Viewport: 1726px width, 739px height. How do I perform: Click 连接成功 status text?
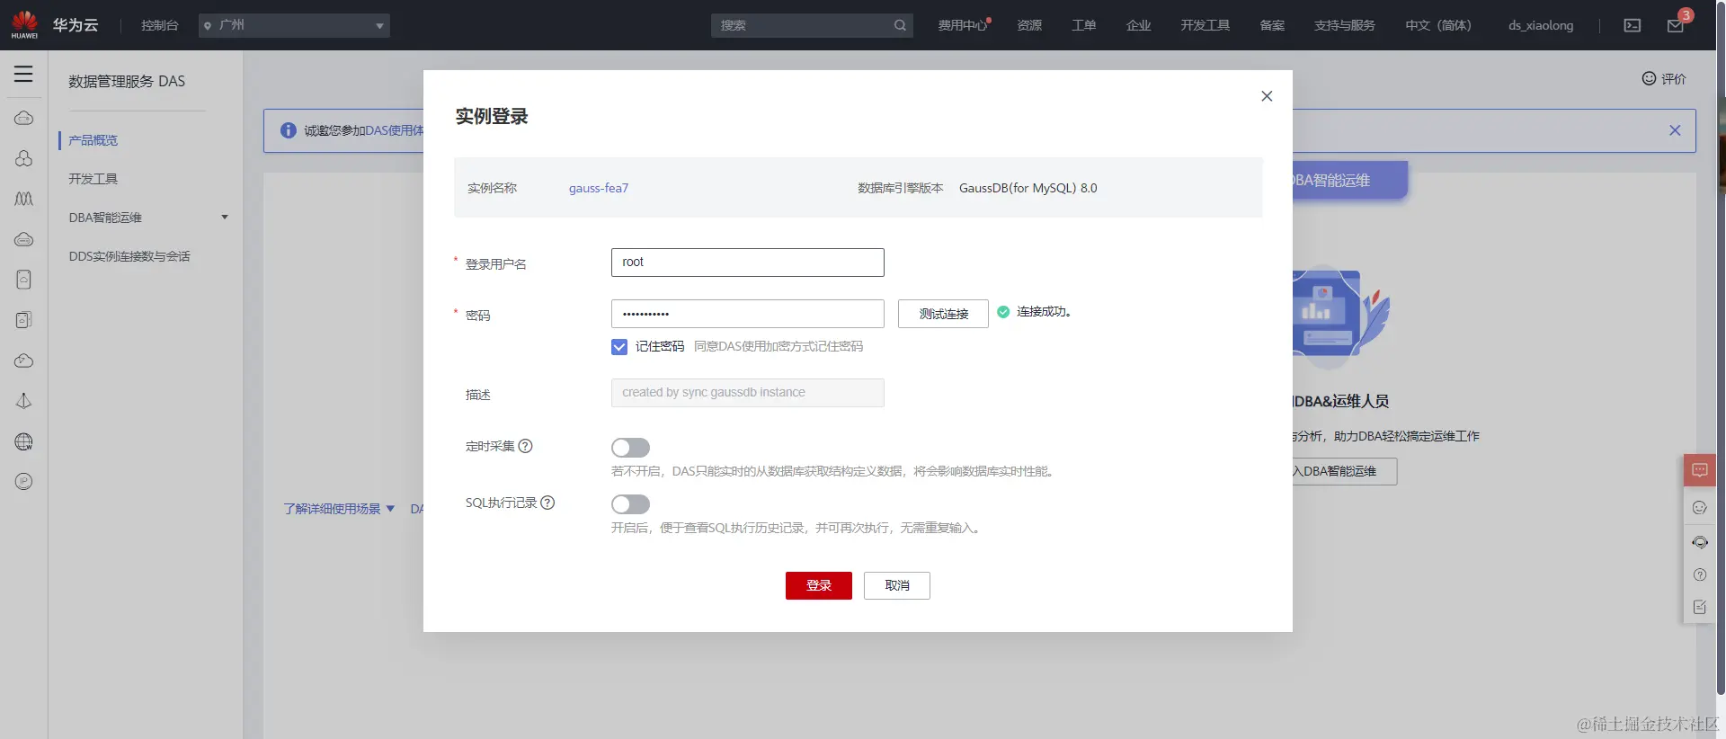coord(1044,312)
